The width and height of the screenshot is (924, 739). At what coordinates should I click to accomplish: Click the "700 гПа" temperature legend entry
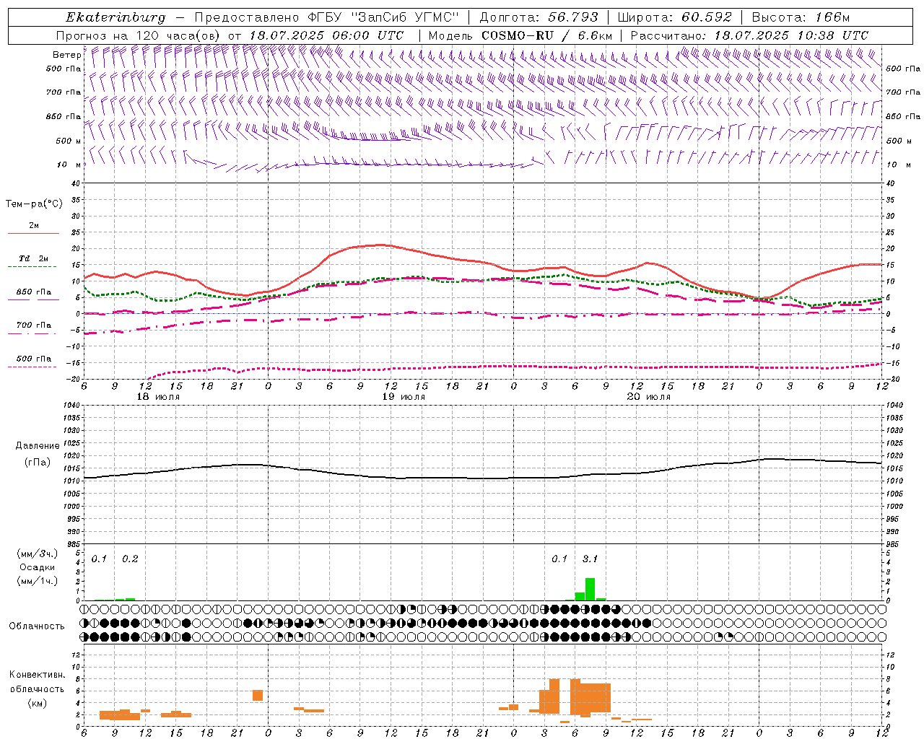point(33,325)
